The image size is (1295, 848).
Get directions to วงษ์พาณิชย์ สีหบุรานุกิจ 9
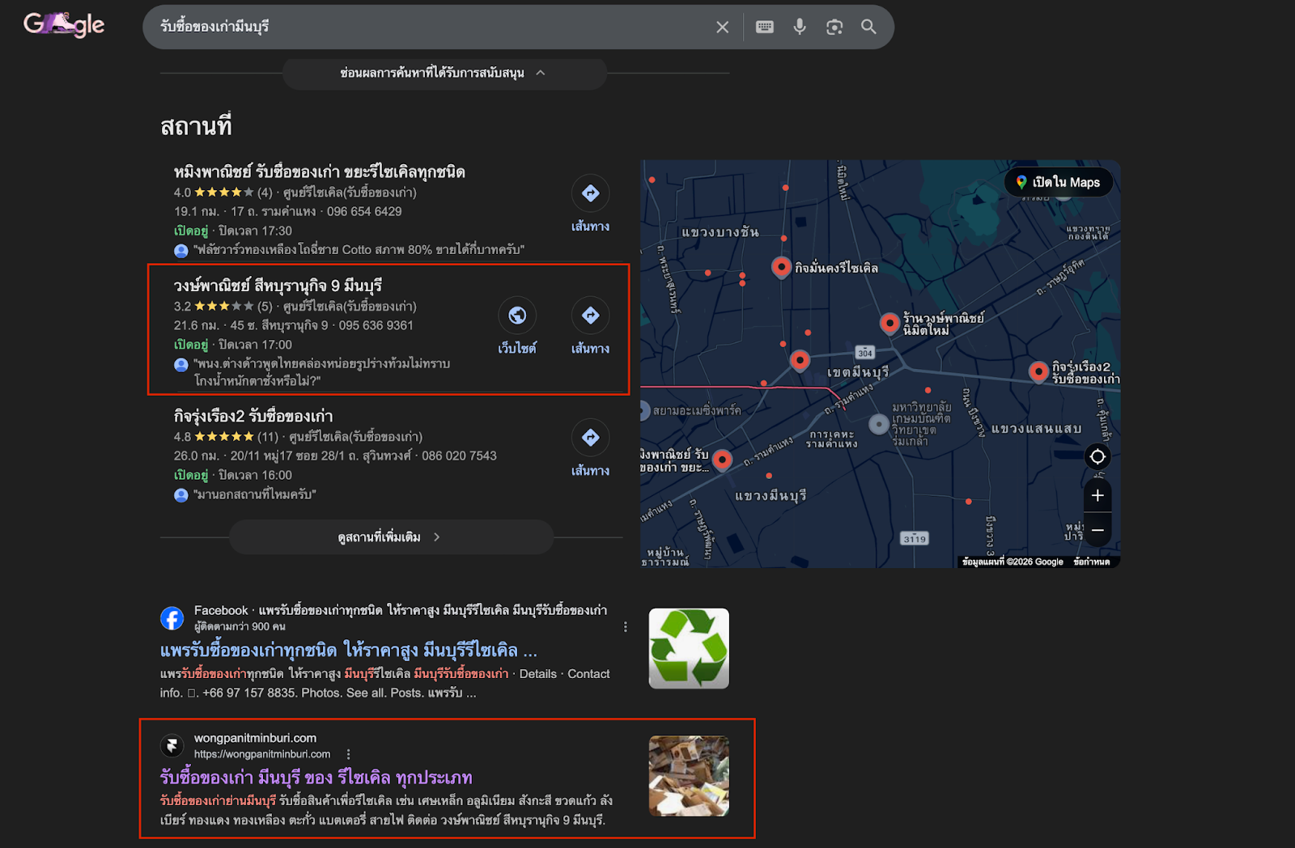point(591,316)
